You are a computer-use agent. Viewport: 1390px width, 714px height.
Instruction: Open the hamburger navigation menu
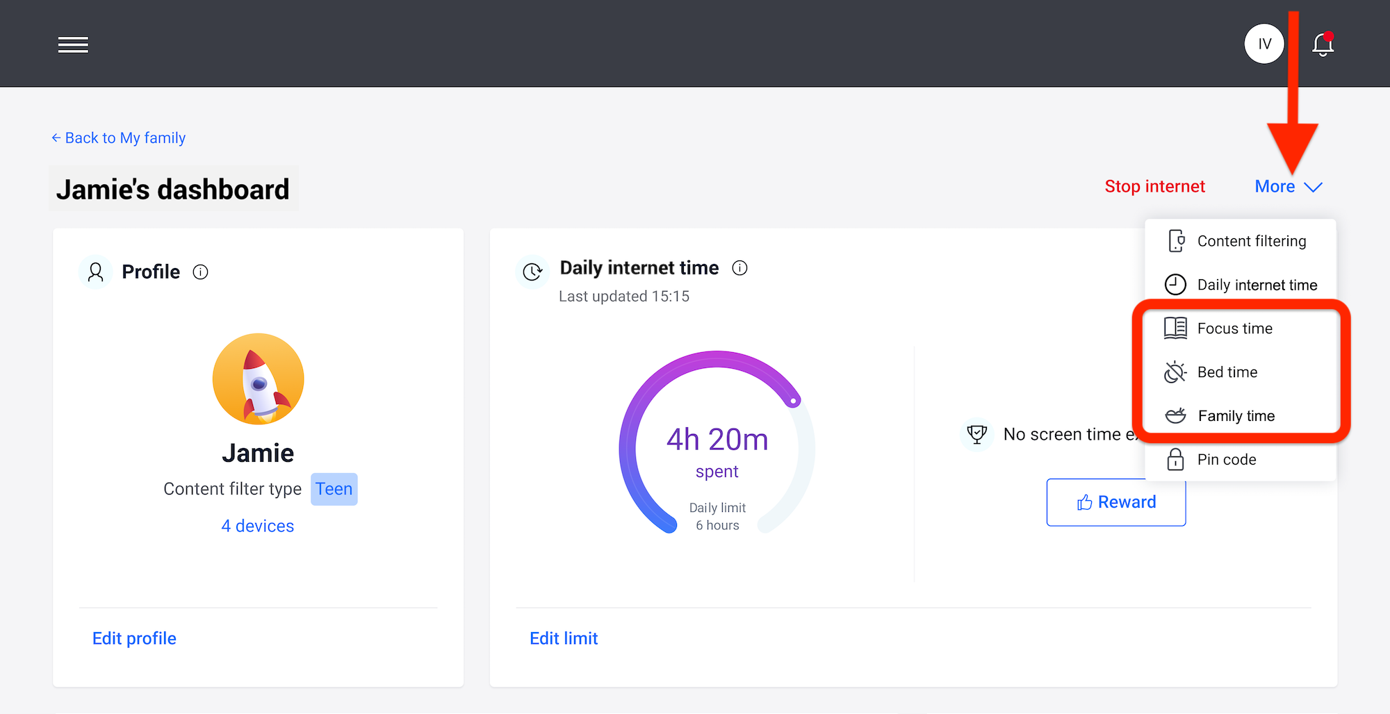click(x=73, y=44)
